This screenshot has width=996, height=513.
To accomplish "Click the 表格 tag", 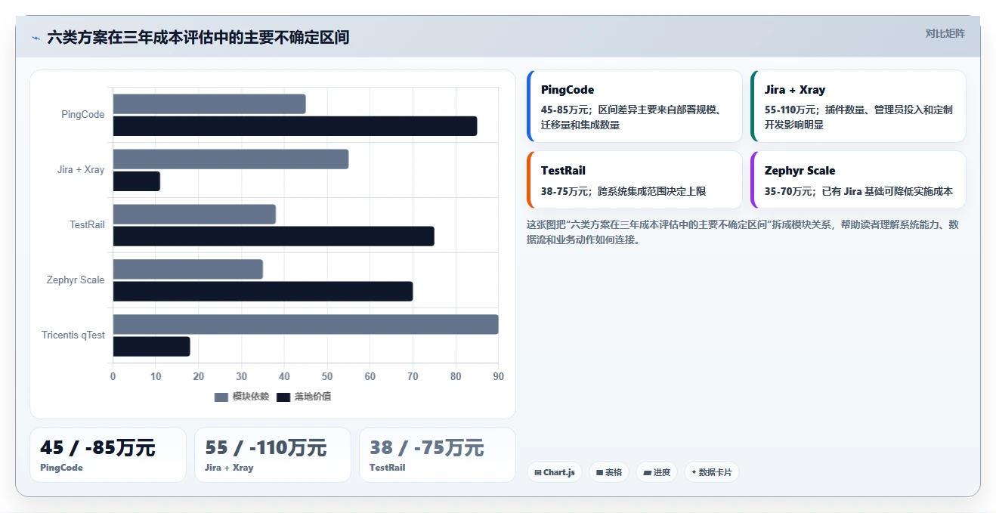I will click(609, 472).
